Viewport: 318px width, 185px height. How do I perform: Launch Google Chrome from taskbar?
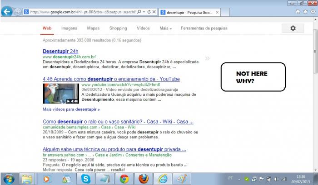[x=124, y=179]
